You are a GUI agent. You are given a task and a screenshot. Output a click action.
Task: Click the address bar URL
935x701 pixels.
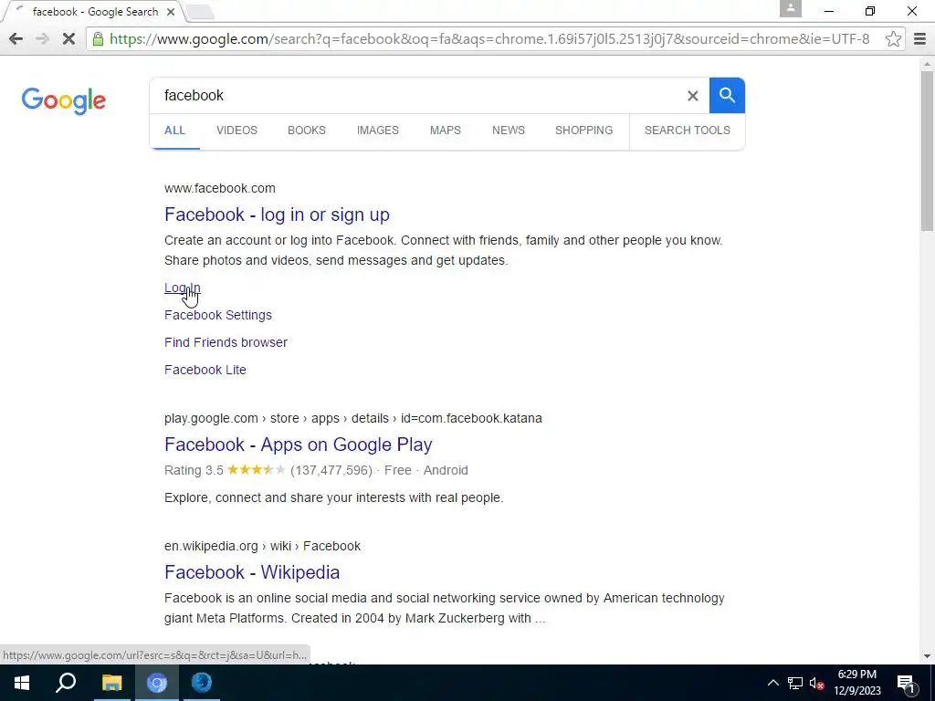(x=489, y=39)
